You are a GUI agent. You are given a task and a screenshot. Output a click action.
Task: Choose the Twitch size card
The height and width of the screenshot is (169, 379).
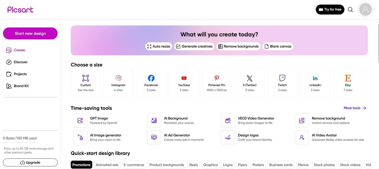(x=282, y=83)
